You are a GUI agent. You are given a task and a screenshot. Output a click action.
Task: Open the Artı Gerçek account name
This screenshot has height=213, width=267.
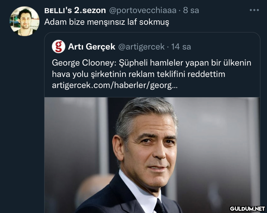[91, 47]
